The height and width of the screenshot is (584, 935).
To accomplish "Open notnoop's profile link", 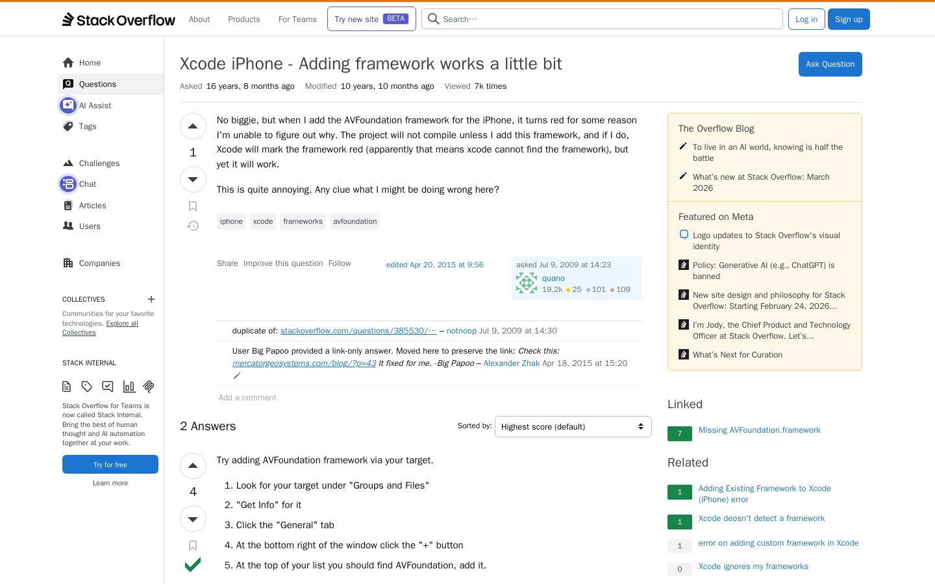I will [462, 331].
